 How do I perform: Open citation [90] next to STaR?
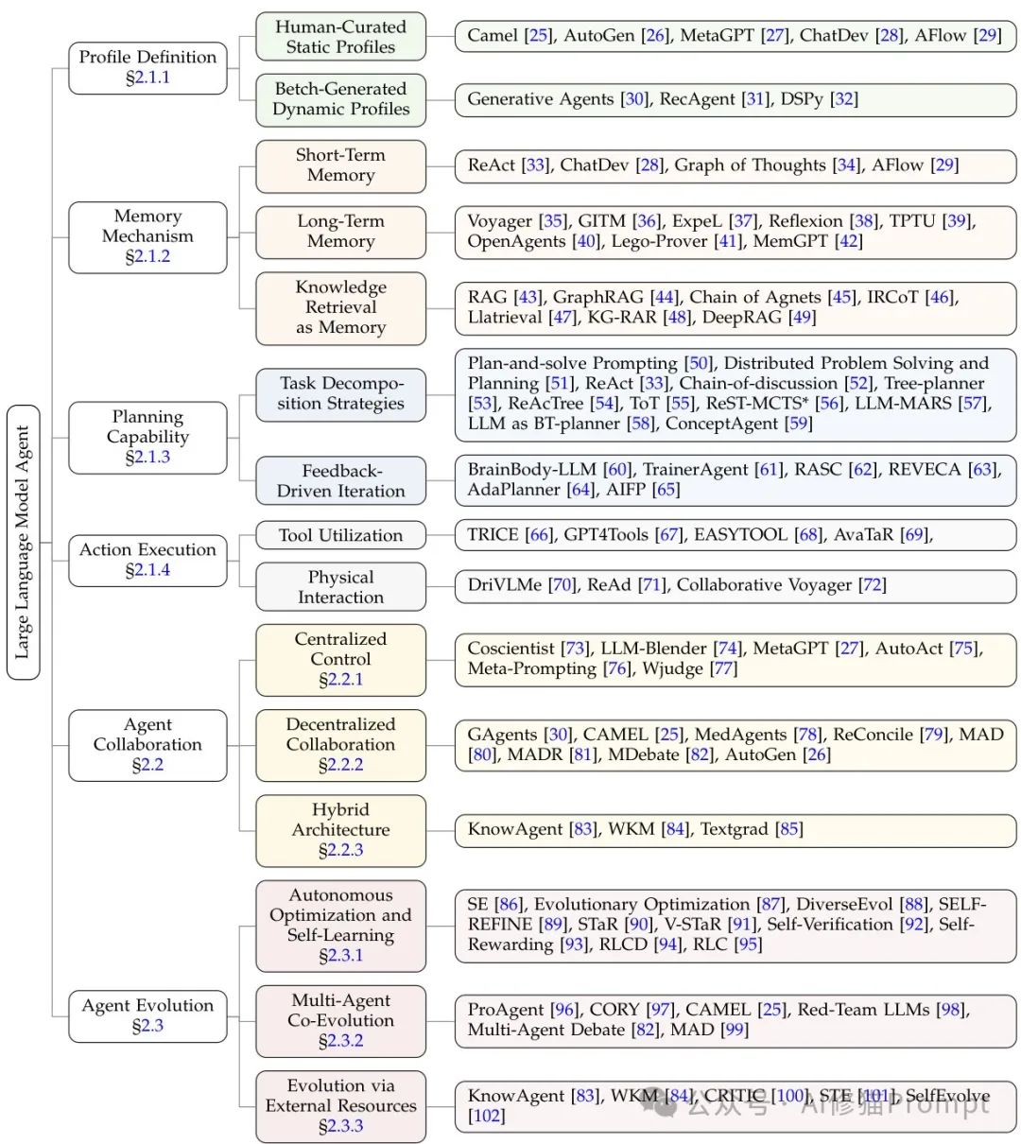(x=640, y=925)
